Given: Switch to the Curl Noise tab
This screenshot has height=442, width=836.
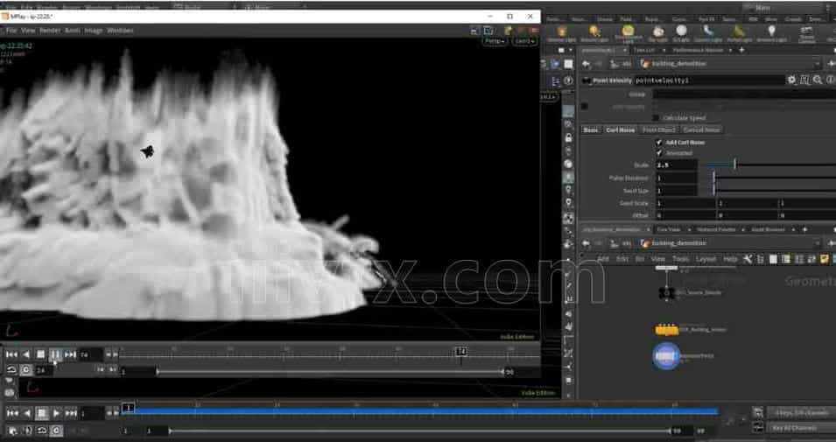Looking at the screenshot, I should coord(621,130).
